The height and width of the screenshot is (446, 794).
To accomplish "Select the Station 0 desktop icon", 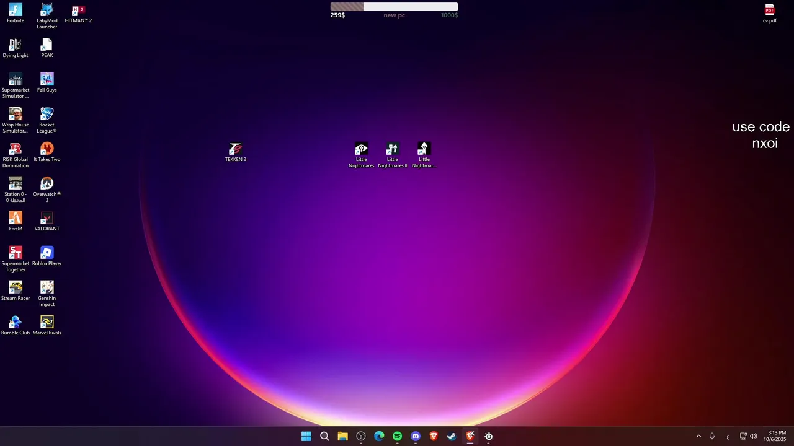I will pyautogui.click(x=16, y=190).
